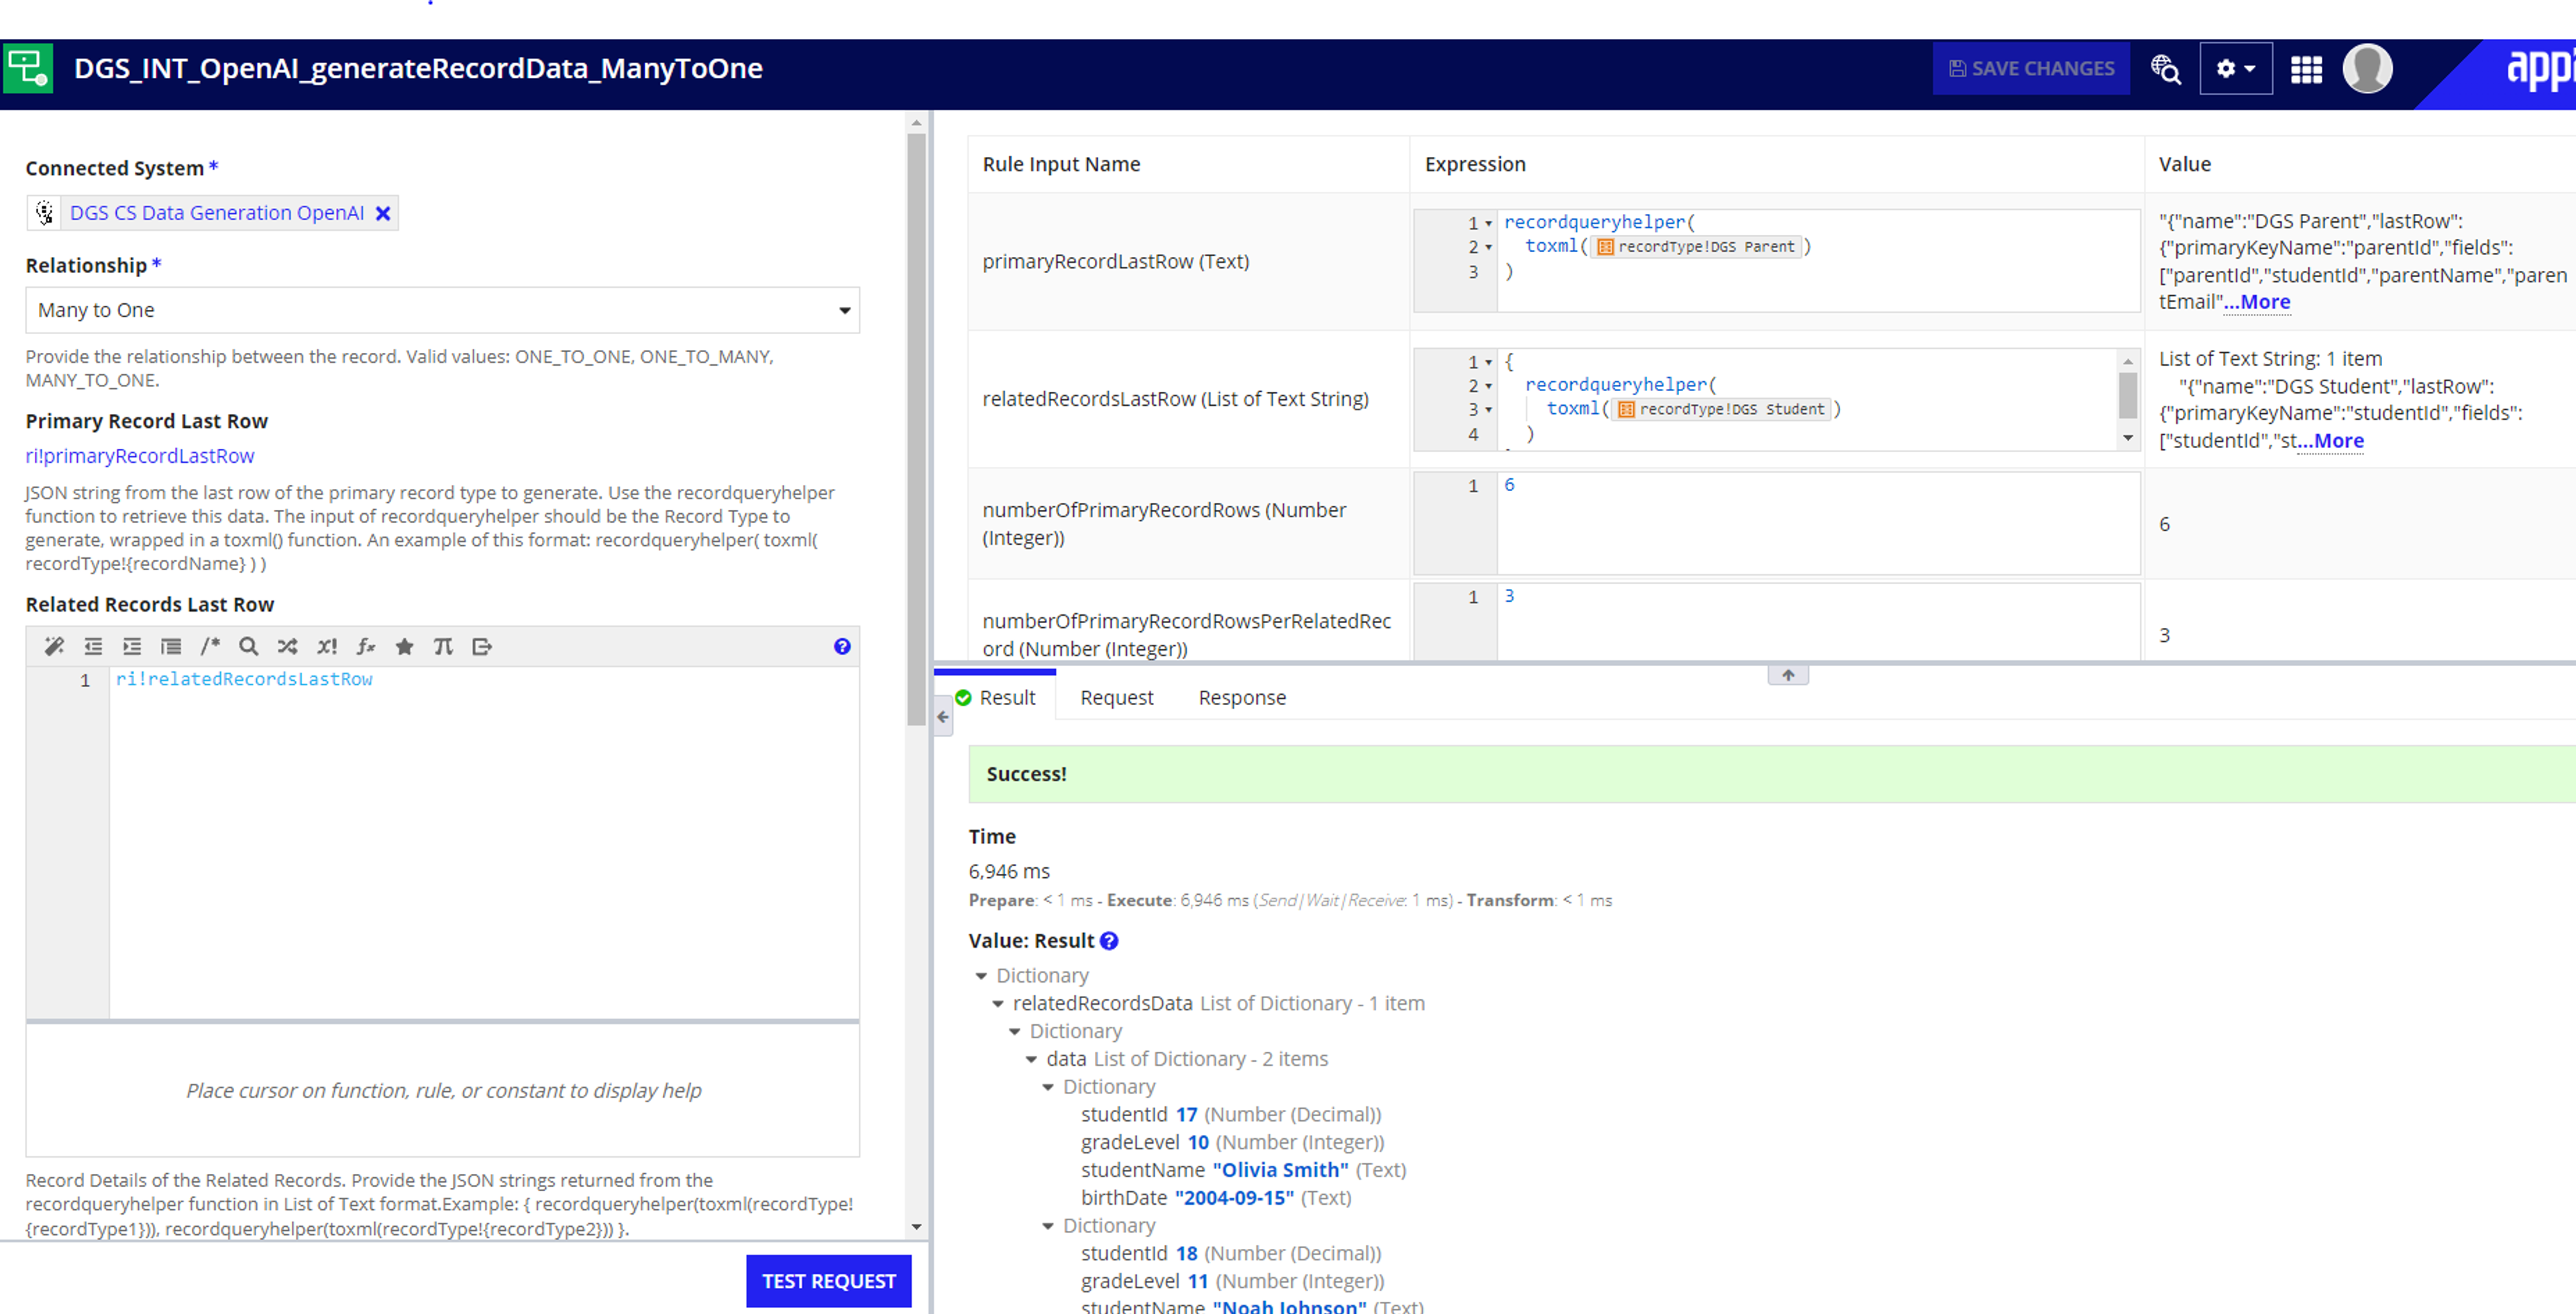This screenshot has width=2576, height=1314.
Task: Click the x! variable toolbar icon
Action: (327, 647)
